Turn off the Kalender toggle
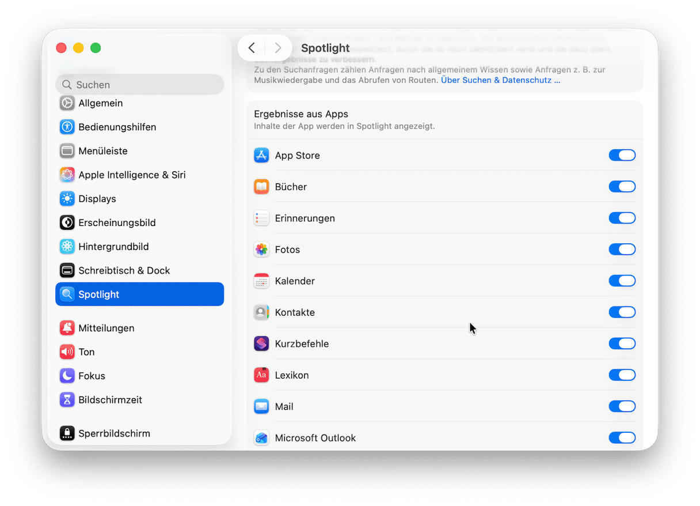 click(622, 281)
